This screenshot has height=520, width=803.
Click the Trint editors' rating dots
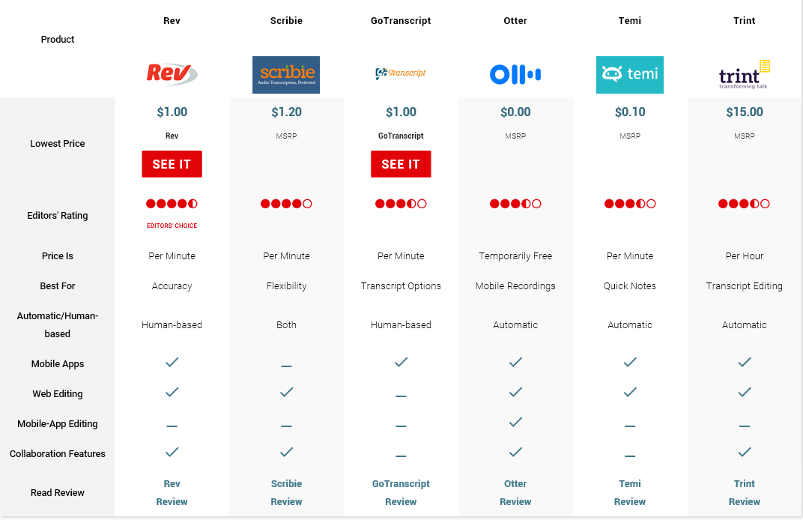[x=744, y=204]
